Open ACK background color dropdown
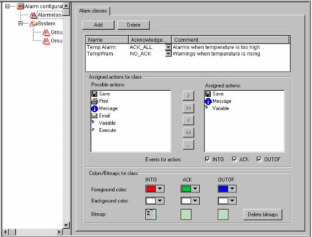Screen dimensions: 312x237 coord(195,201)
